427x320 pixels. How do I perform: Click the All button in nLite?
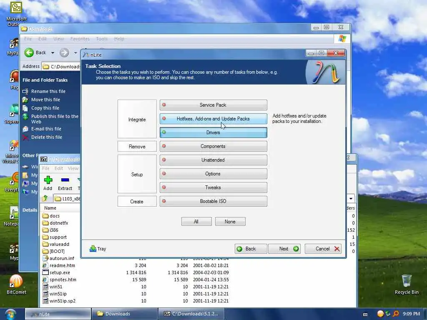tap(196, 222)
